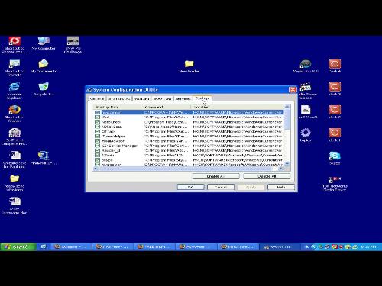Uncheck the NeroCheck startup item
This screenshot has height=286, width=382.
97,122
